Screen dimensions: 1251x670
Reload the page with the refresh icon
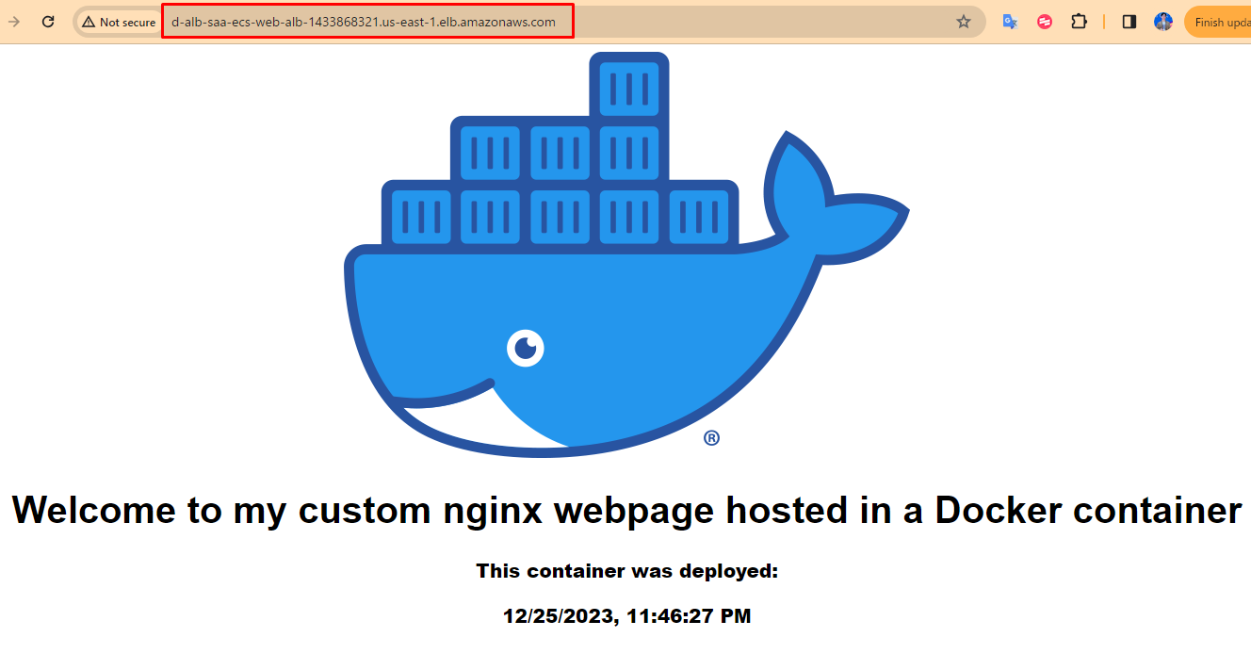coord(48,22)
